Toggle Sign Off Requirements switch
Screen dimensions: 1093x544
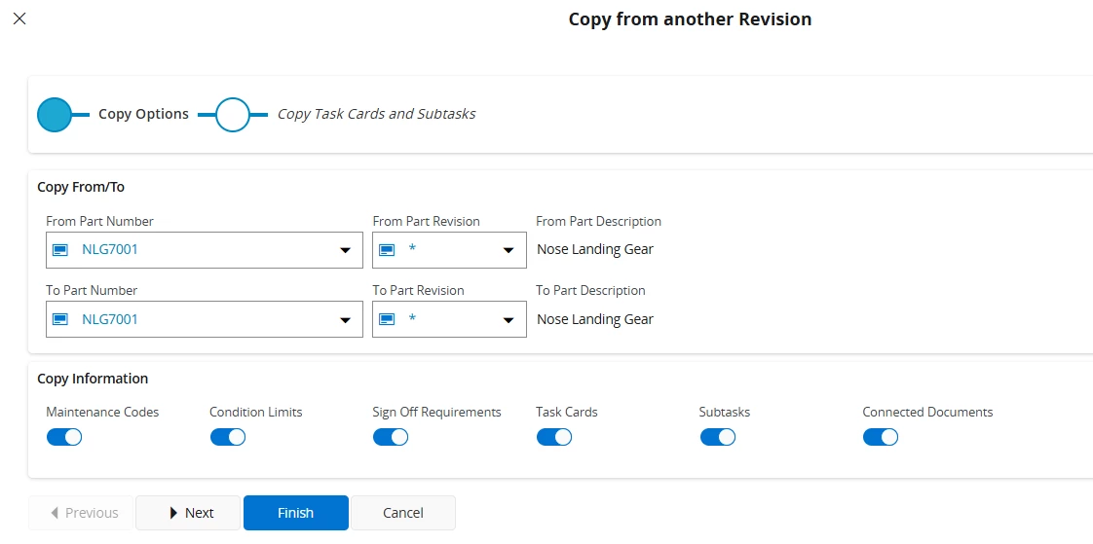tap(391, 437)
